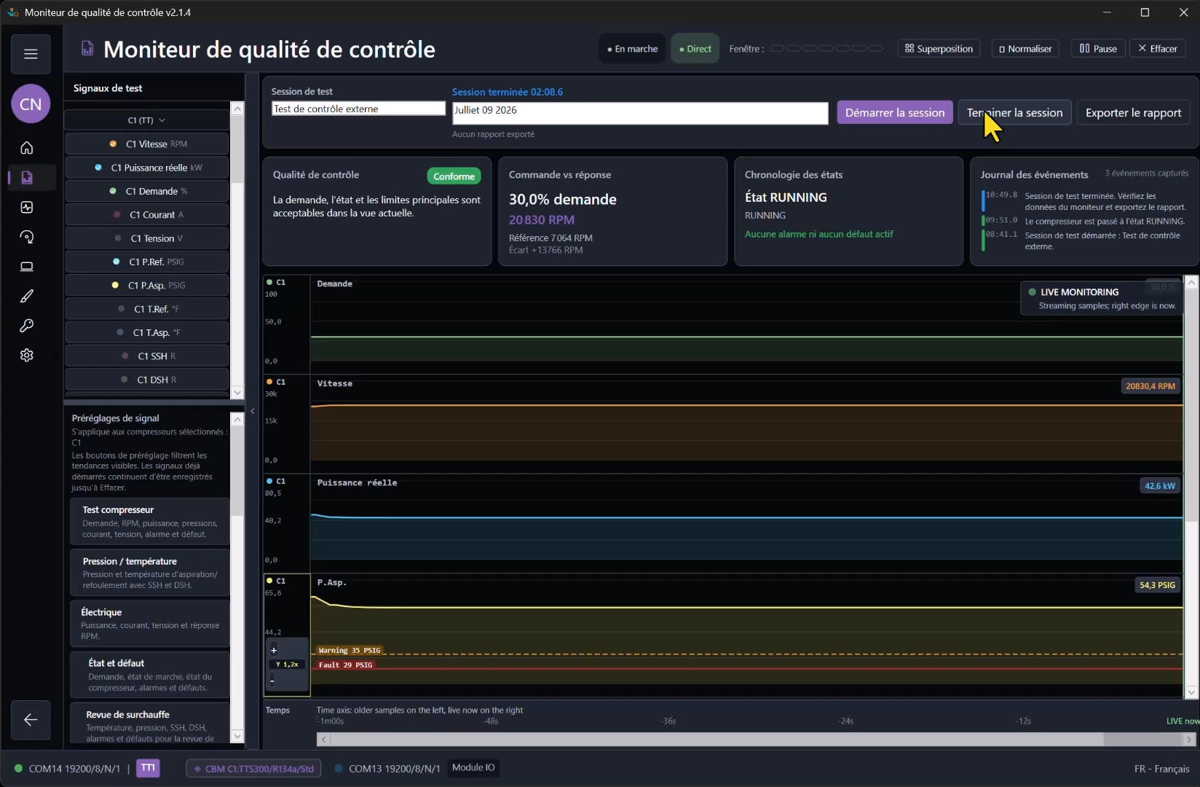The height and width of the screenshot is (787, 1200).
Task: Open the hamburger navigation menu
Action: point(31,54)
